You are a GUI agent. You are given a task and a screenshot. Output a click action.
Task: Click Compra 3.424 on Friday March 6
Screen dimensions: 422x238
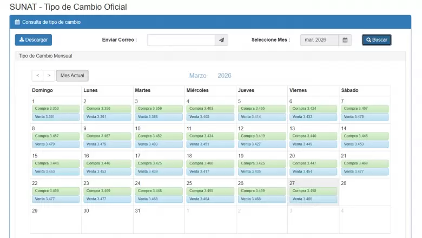(313, 109)
